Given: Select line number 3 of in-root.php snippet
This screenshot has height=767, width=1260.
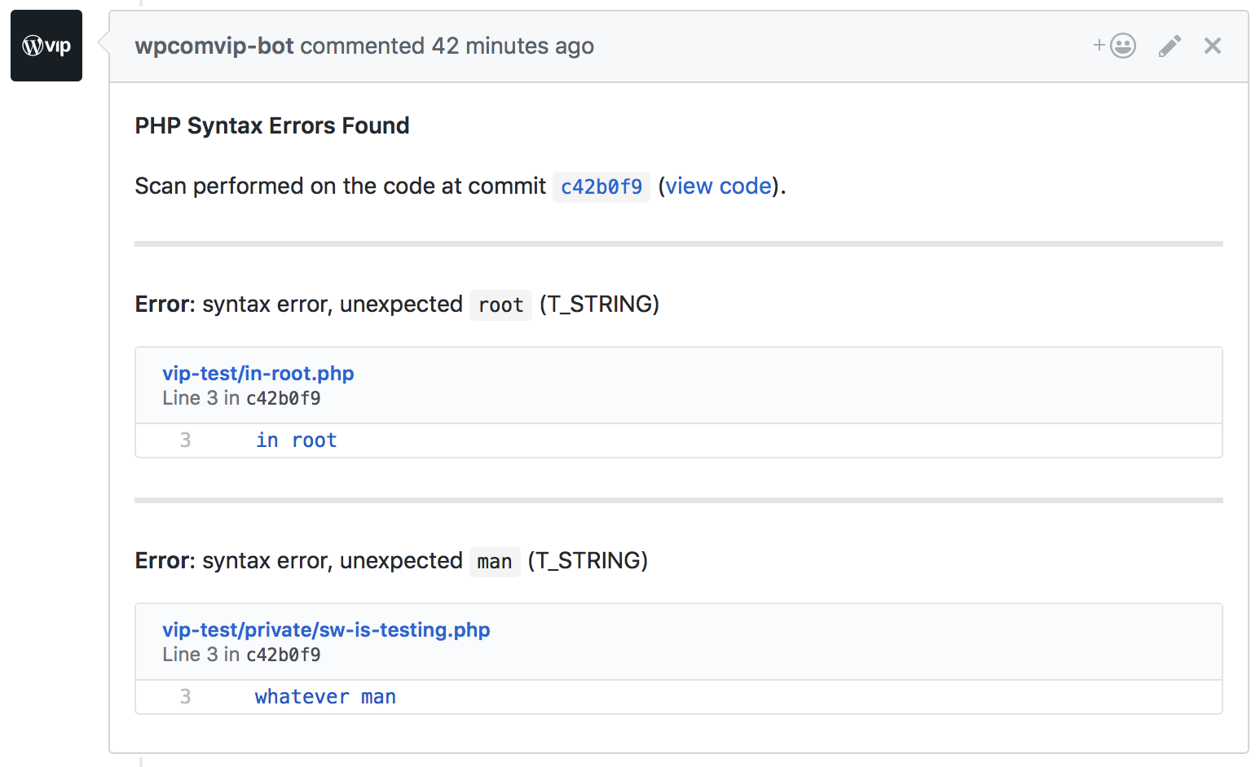Looking at the screenshot, I should pyautogui.click(x=186, y=440).
